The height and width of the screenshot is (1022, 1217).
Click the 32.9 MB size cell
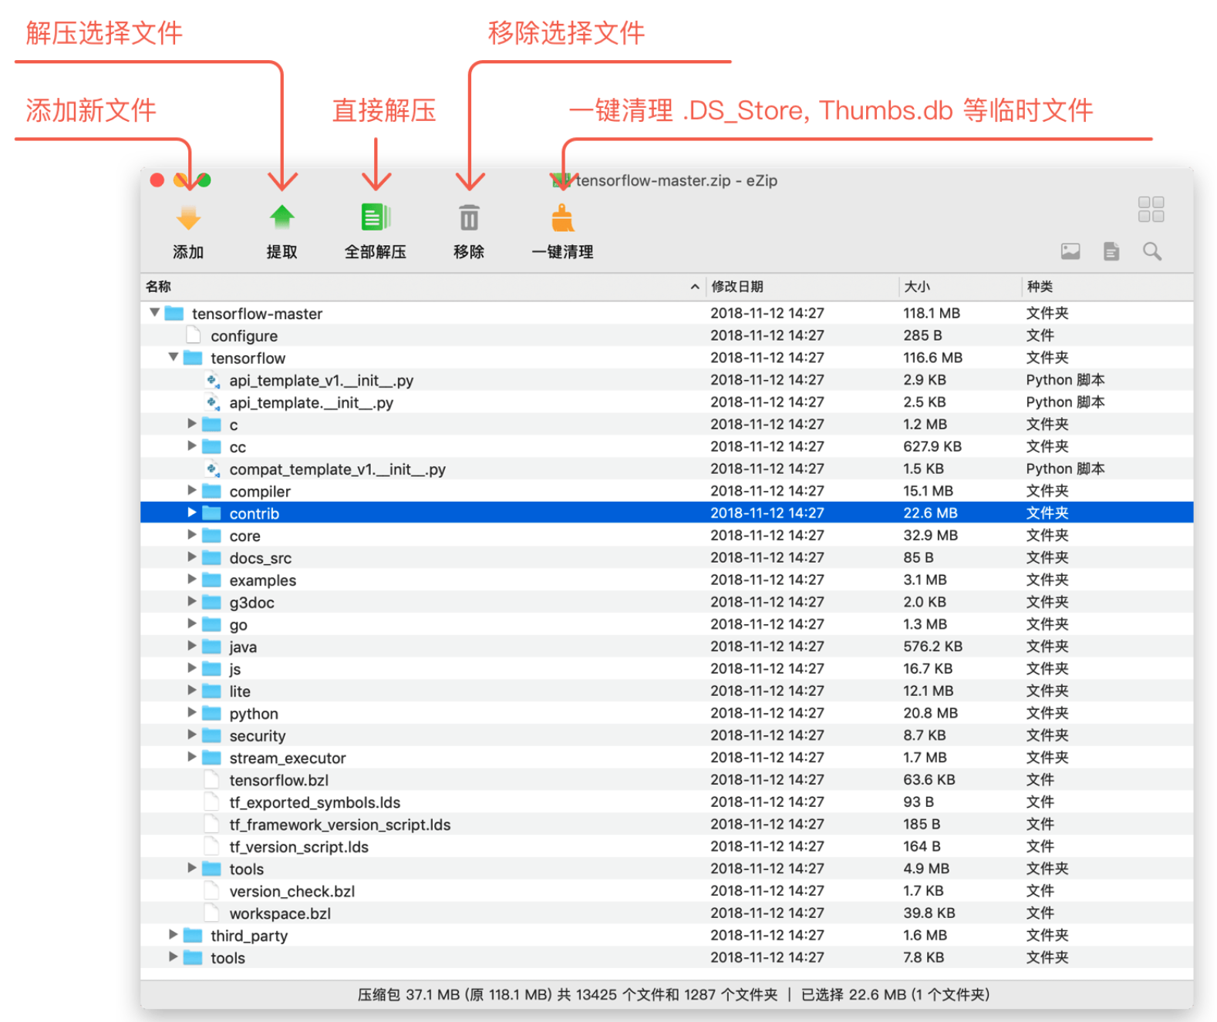930,535
